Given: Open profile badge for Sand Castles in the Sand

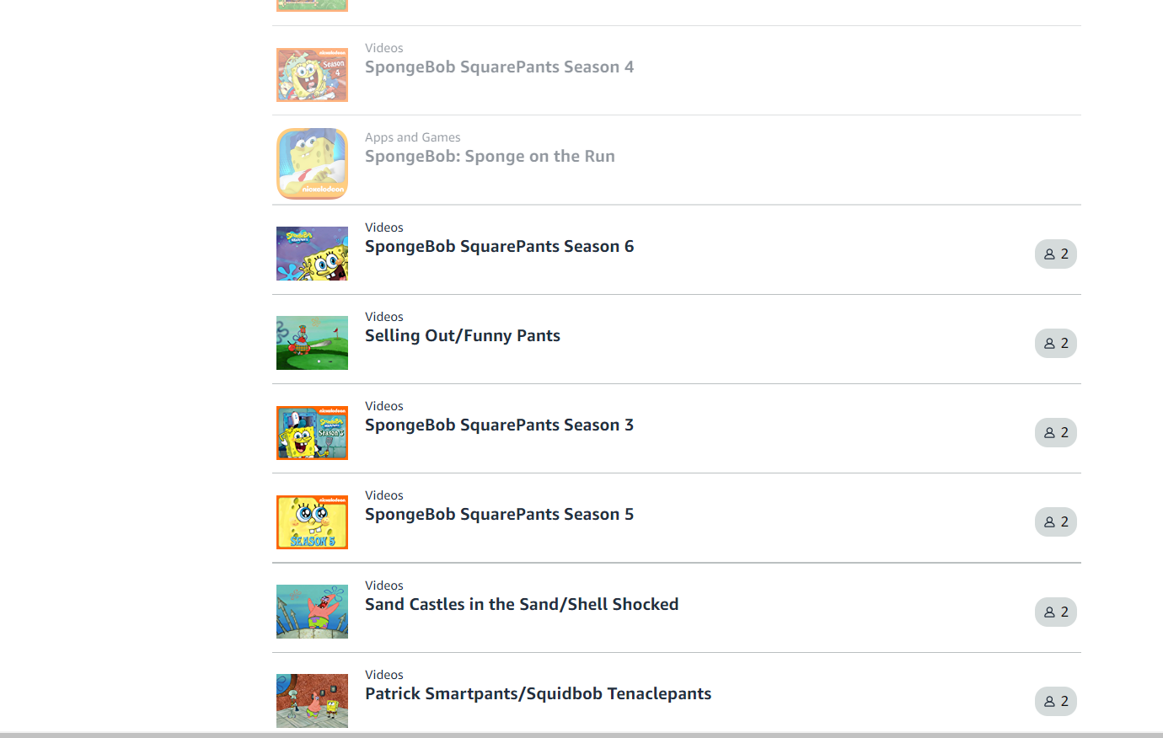Looking at the screenshot, I should (1055, 612).
